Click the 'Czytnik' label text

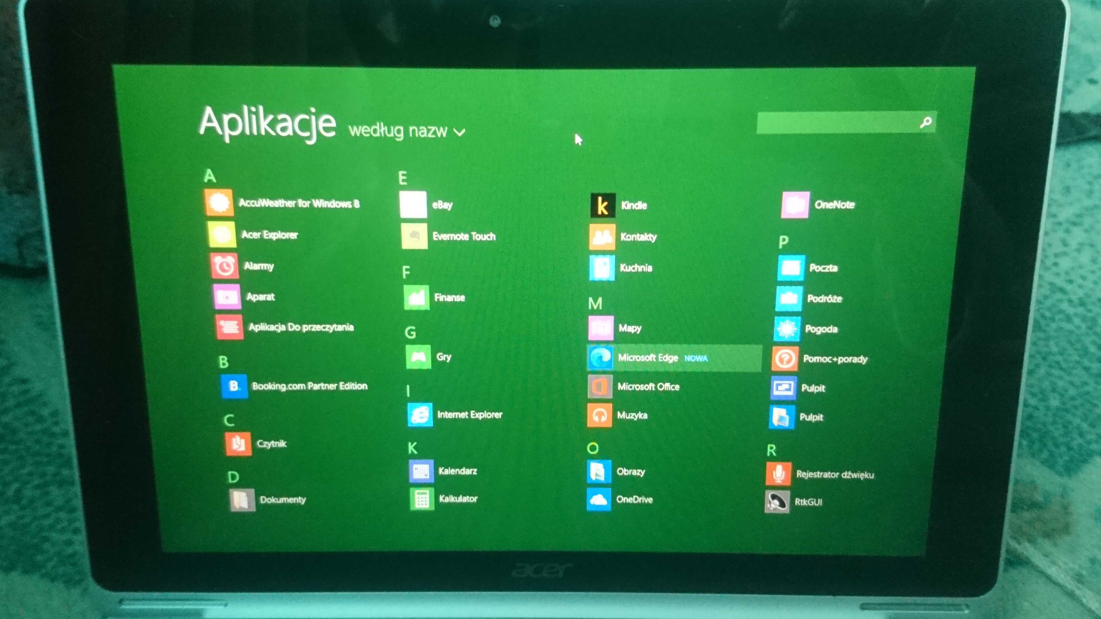click(x=272, y=443)
